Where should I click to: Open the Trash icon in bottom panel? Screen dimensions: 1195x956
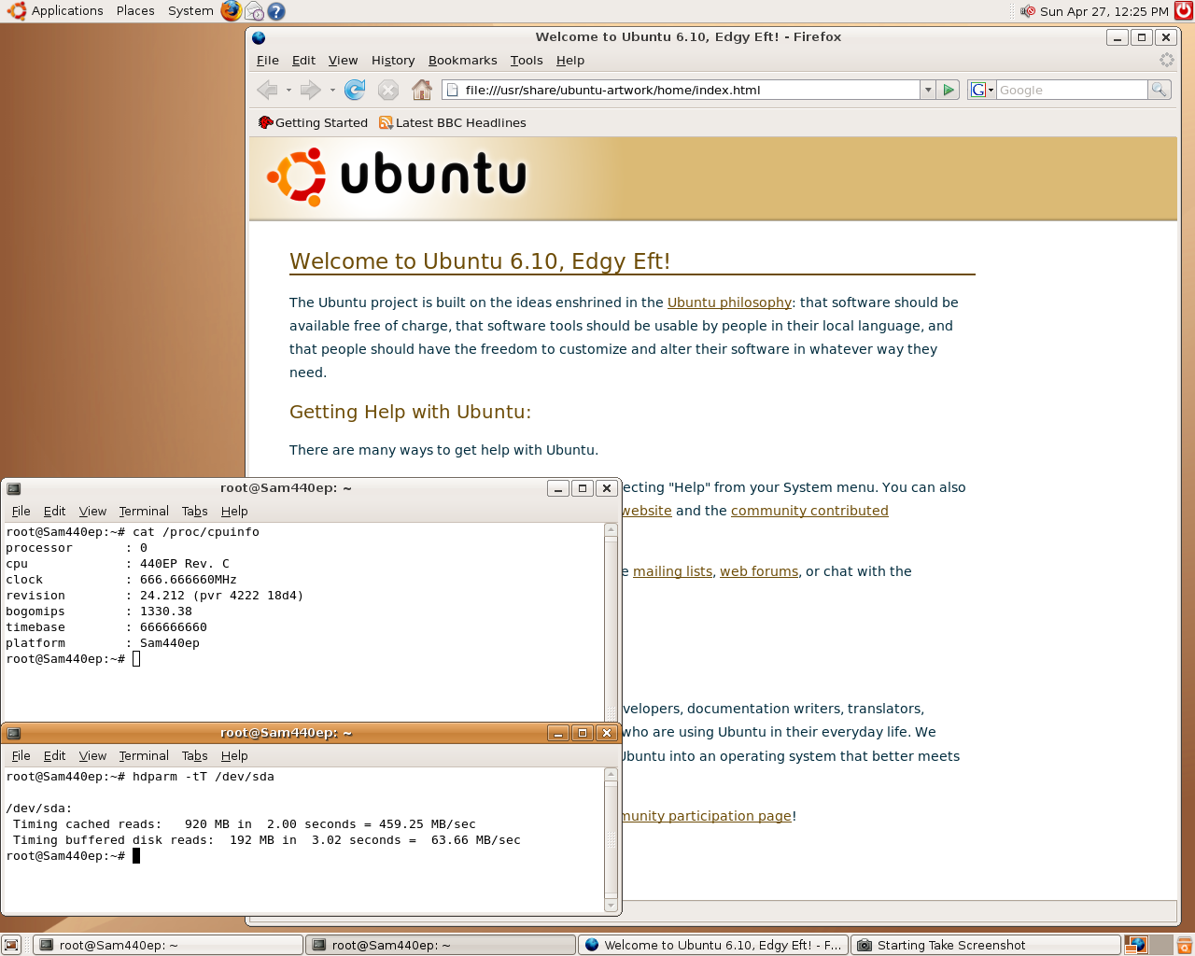[1184, 945]
